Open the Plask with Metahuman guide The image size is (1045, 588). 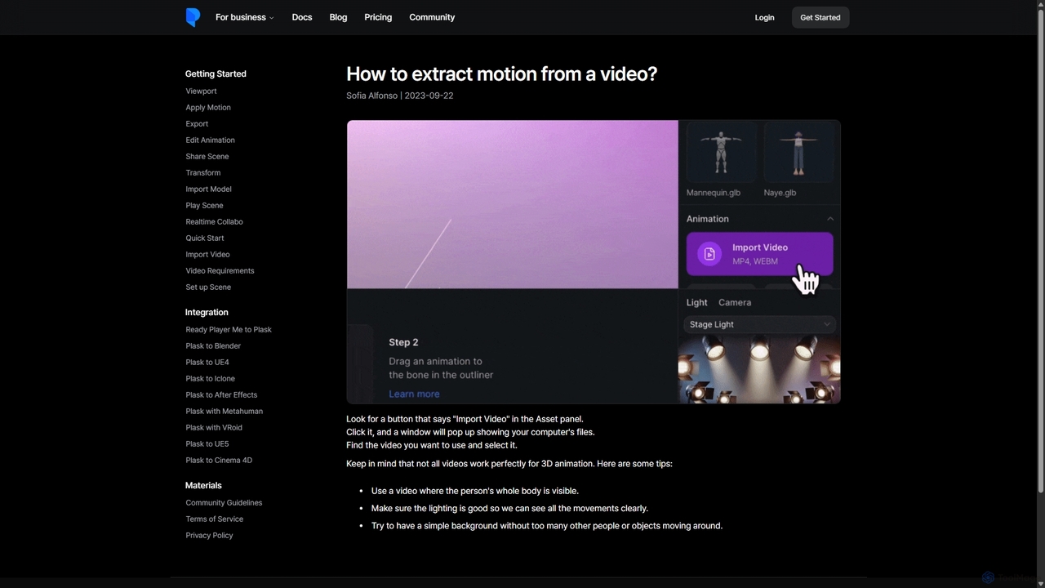[x=224, y=412]
